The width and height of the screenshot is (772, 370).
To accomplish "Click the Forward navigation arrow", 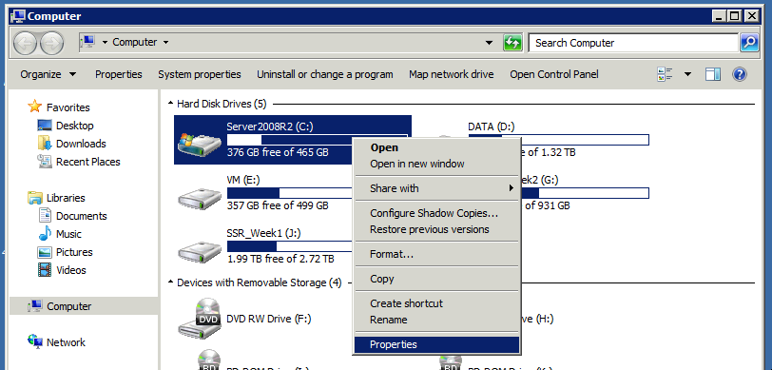I will (51, 44).
